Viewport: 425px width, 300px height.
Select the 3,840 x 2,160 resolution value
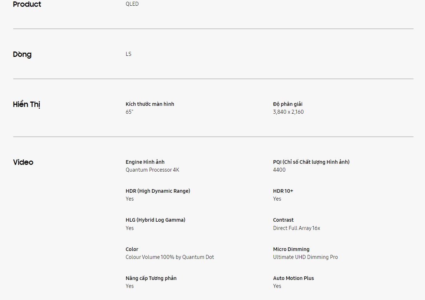pyautogui.click(x=288, y=112)
